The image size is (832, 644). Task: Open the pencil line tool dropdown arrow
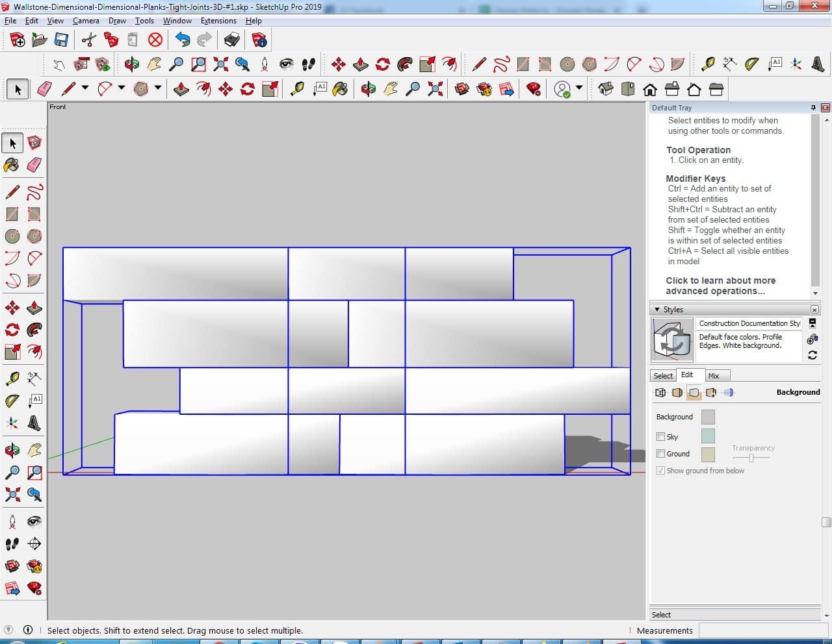[x=84, y=88]
